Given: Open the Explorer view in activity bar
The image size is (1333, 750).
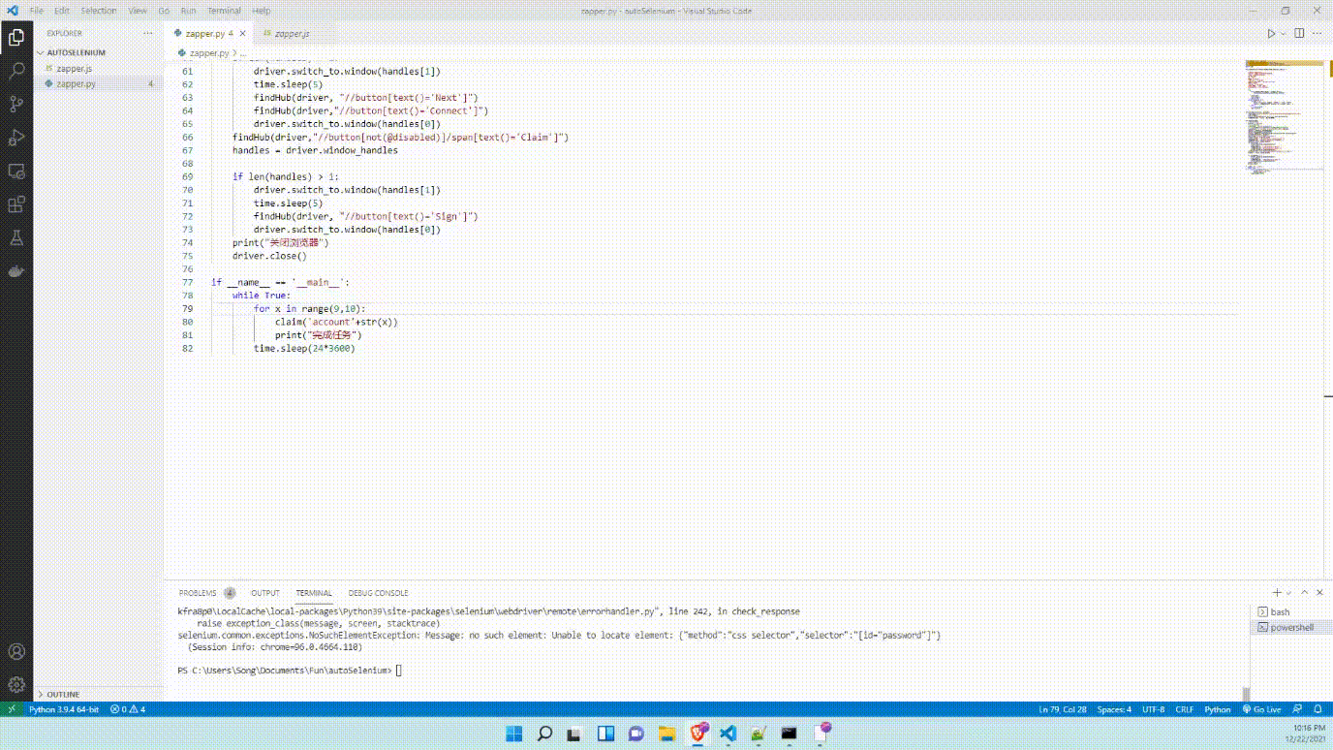Looking at the screenshot, I should point(16,38).
